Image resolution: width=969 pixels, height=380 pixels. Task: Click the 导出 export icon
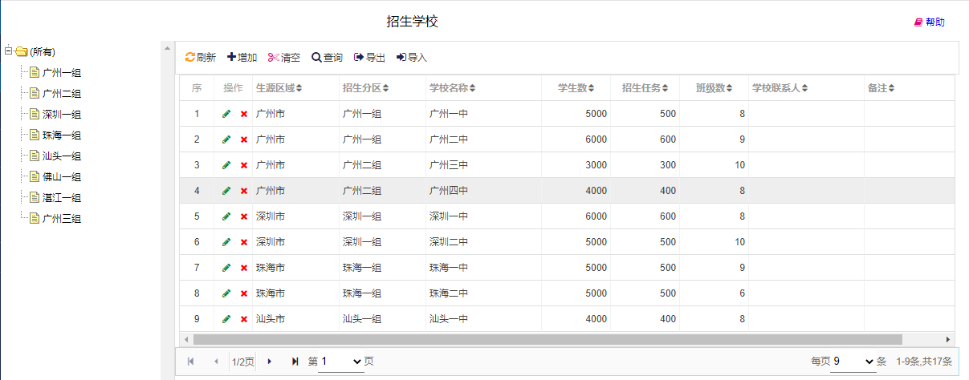point(359,58)
